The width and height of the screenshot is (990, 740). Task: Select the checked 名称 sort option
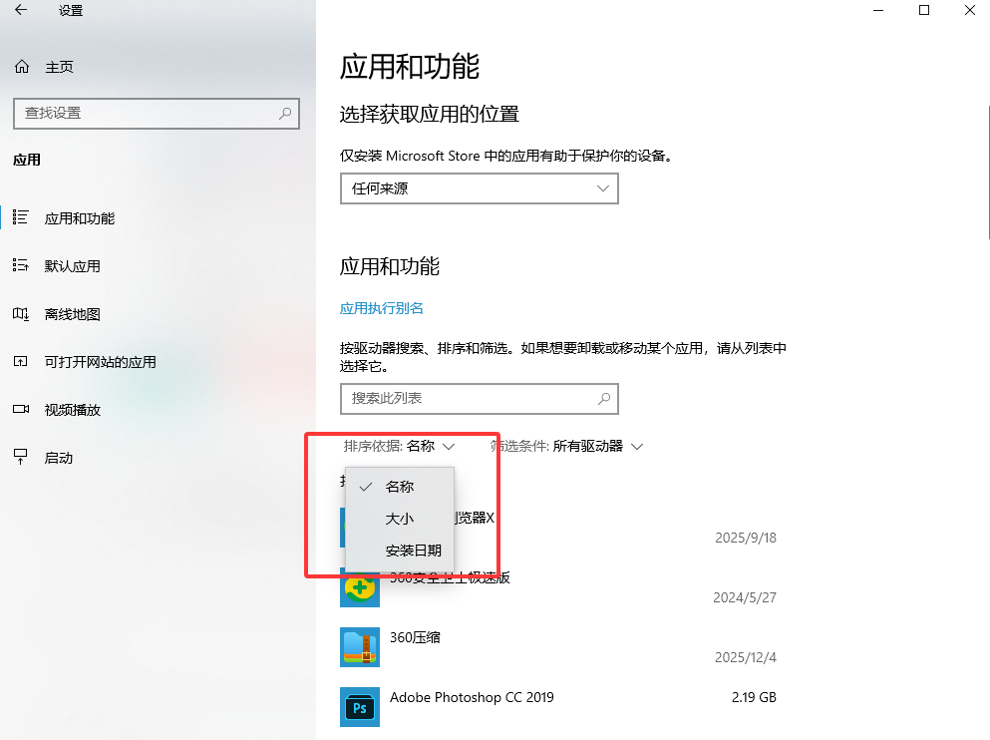tap(398, 487)
